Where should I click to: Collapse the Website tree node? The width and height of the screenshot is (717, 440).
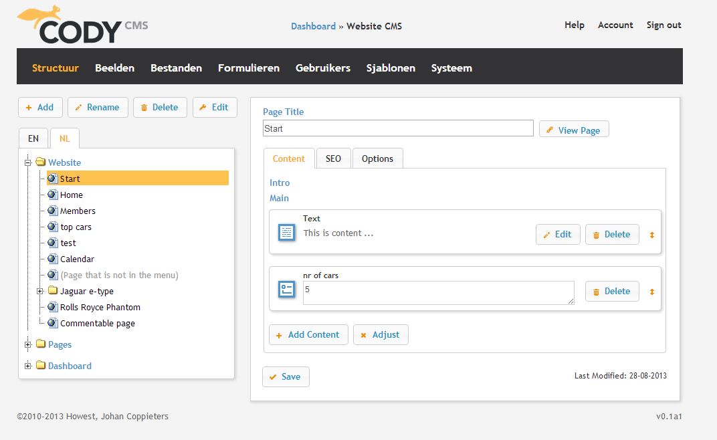point(28,162)
